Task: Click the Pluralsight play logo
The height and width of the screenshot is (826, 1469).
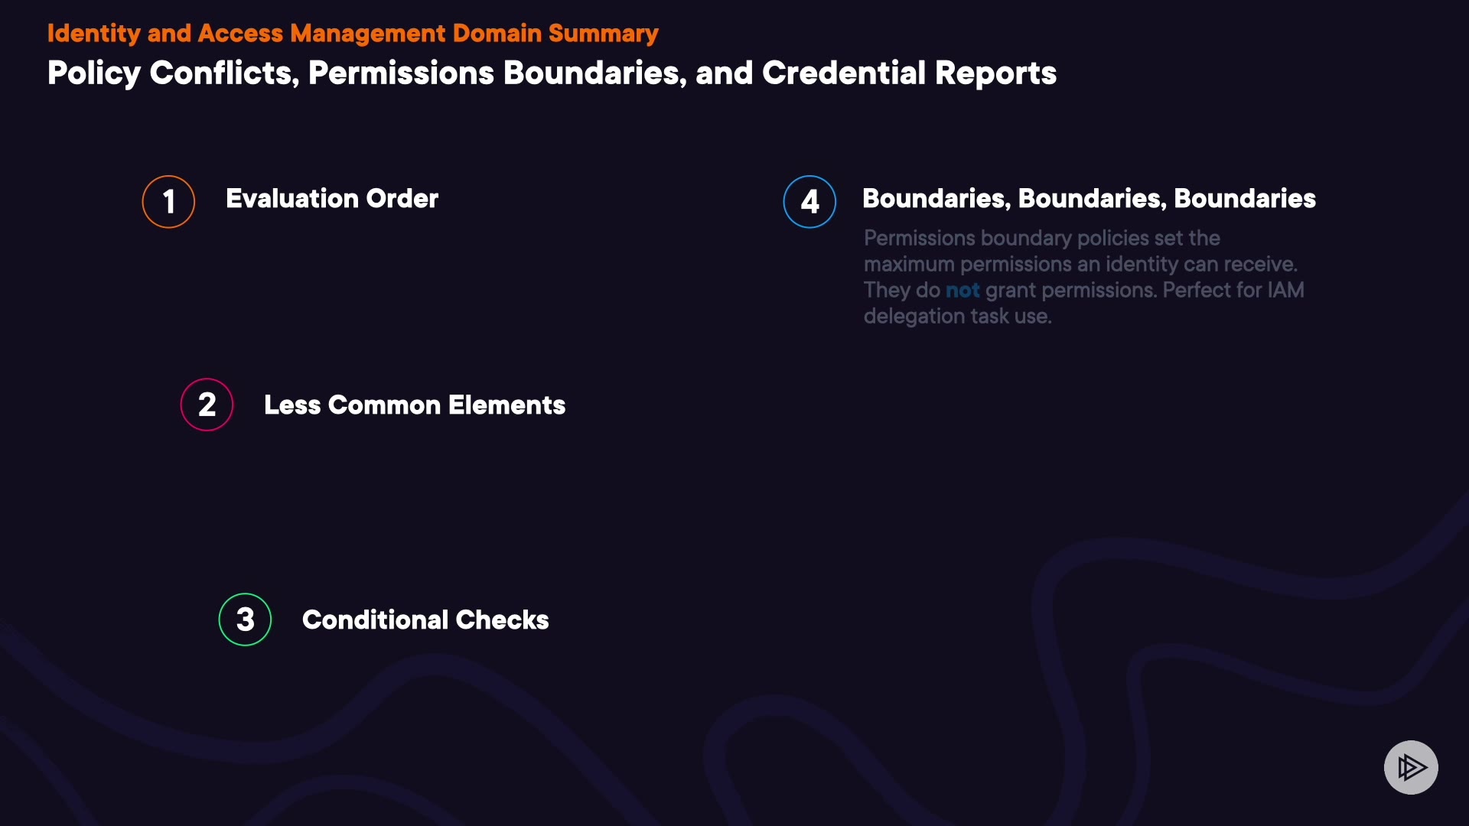Action: pos(1411,767)
